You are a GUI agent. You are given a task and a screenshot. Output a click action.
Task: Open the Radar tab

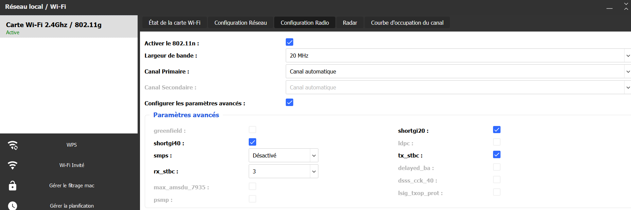[350, 23]
